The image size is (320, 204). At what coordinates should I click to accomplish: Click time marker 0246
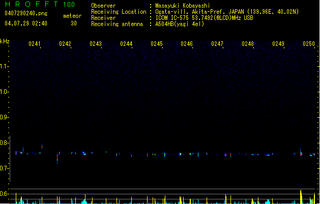(187, 44)
